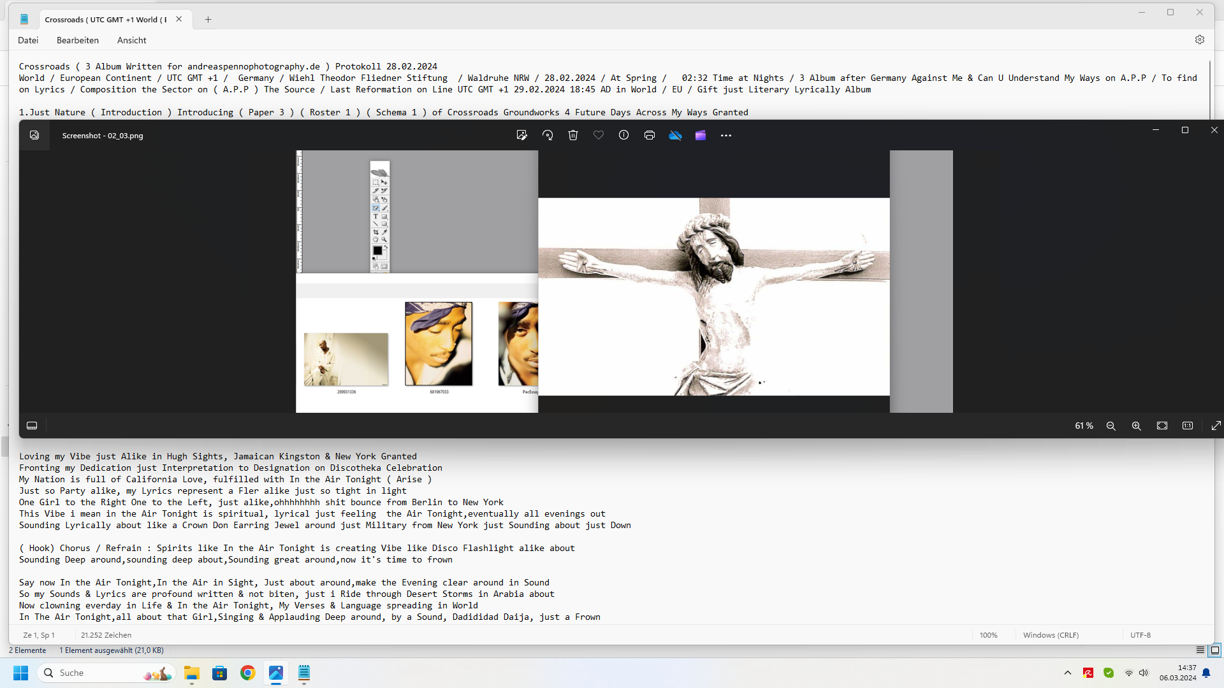Click the green checkmark tray icon

pos(1109,673)
